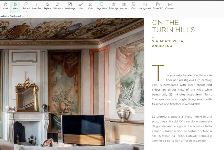Click the villa living room photo
This screenshot has height=150, width=224.
pos(72,84)
